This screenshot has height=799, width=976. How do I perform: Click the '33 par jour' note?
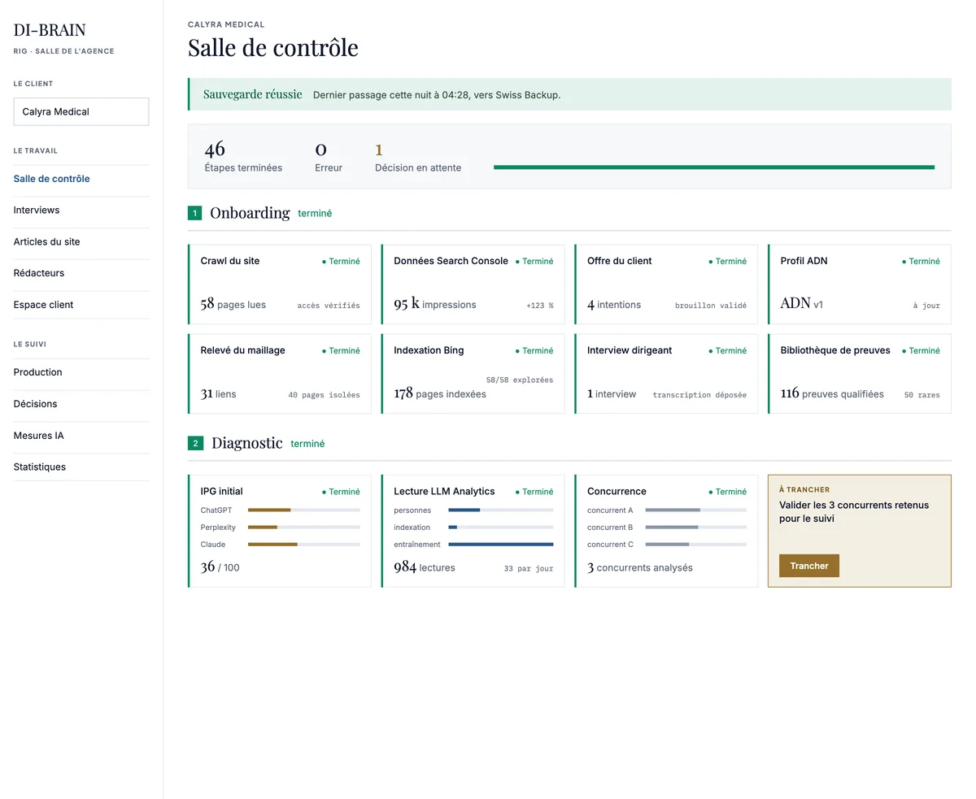coord(529,568)
